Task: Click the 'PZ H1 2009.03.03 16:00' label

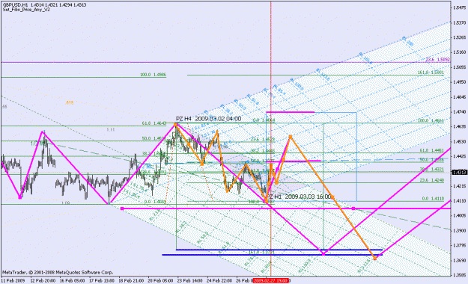Action: tap(299, 197)
